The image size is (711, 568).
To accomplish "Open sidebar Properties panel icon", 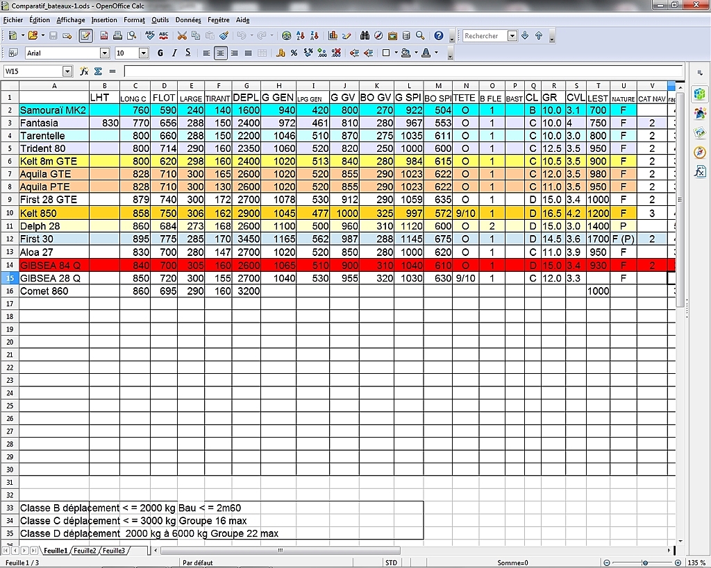I will pos(700,94).
